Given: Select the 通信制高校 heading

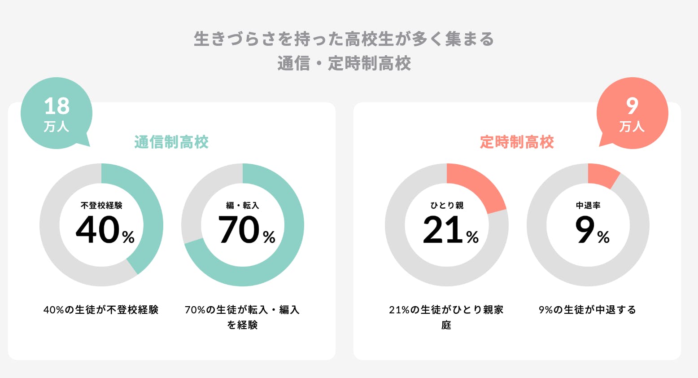Looking at the screenshot, I should 171,142.
